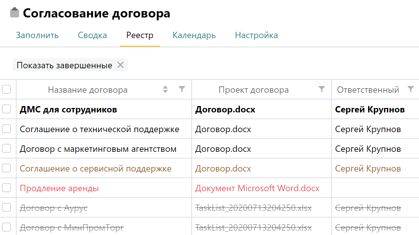Open Договор.docx for Соглашение о технической поддержке
419x235 pixels.
pos(223,129)
